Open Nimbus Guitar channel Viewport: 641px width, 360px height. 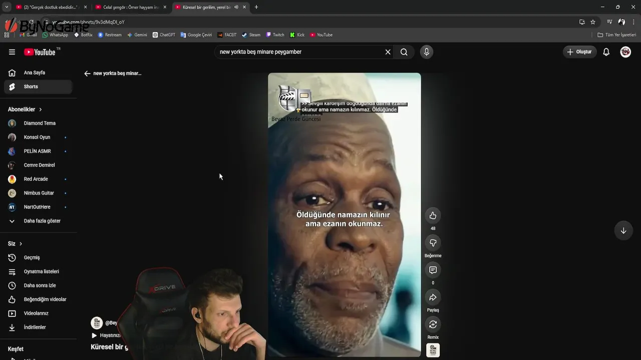click(x=38, y=193)
